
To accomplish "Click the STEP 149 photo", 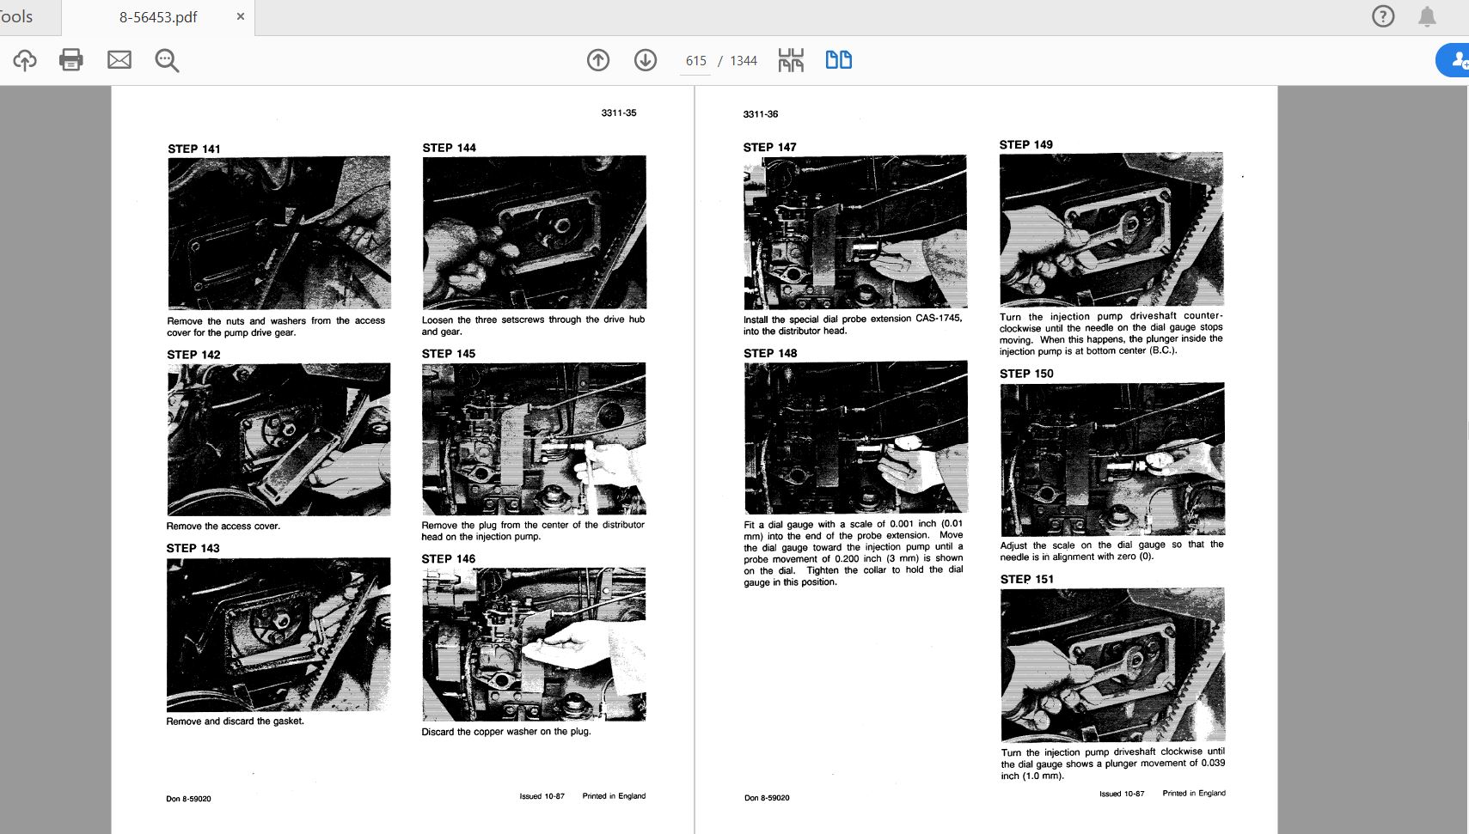I will [x=1111, y=229].
